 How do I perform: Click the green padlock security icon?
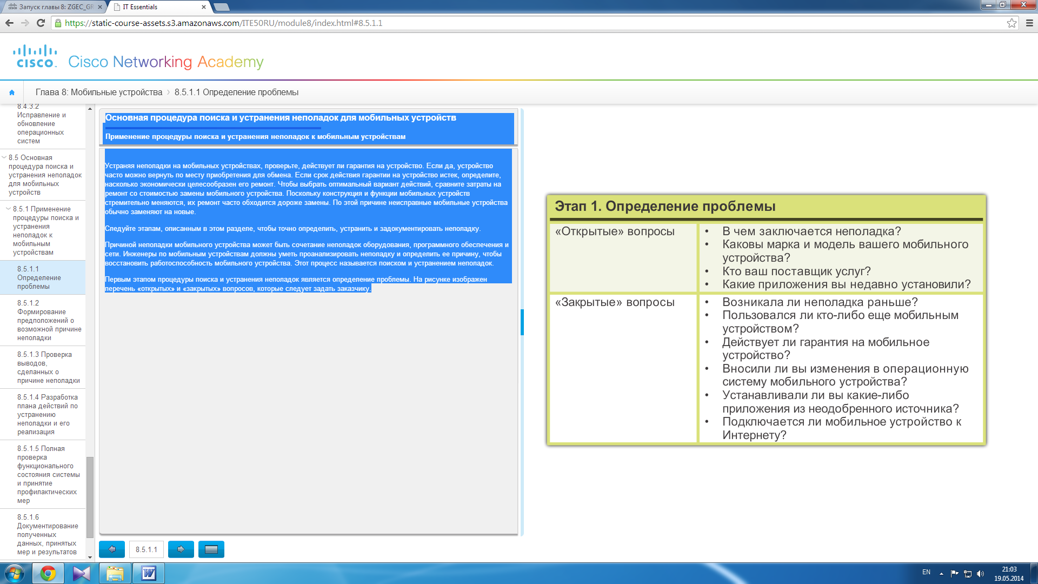pyautogui.click(x=58, y=23)
